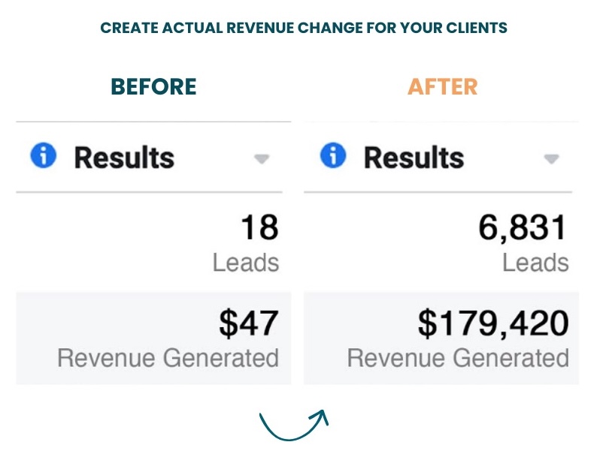Click the orange AFTER heading
This screenshot has width=600, height=463.
pos(443,87)
